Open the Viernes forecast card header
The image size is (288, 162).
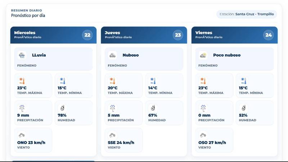pos(234,35)
